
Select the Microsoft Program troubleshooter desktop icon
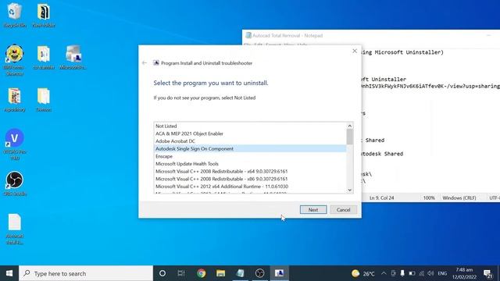[x=73, y=57]
